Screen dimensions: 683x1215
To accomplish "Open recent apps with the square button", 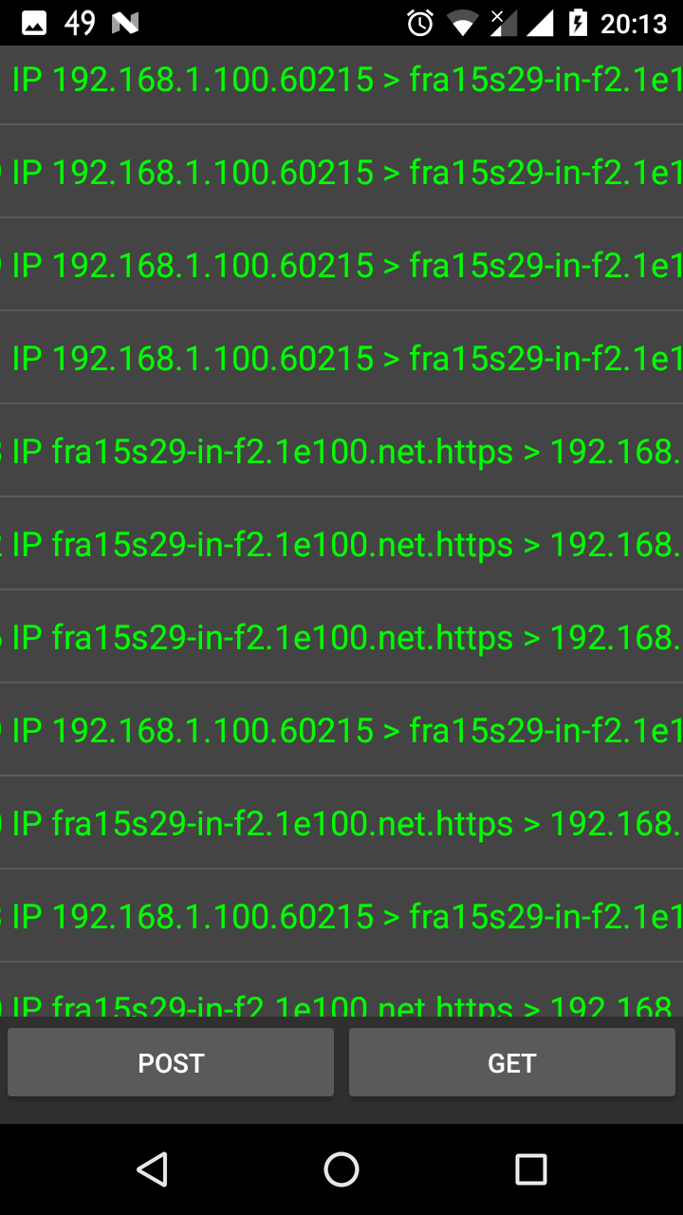I will click(x=531, y=1169).
